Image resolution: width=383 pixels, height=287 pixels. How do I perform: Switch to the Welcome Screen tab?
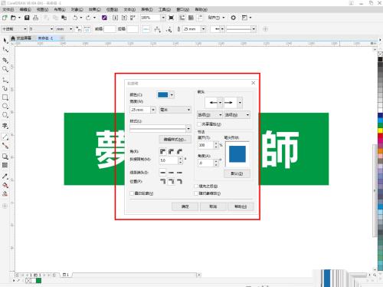21,38
